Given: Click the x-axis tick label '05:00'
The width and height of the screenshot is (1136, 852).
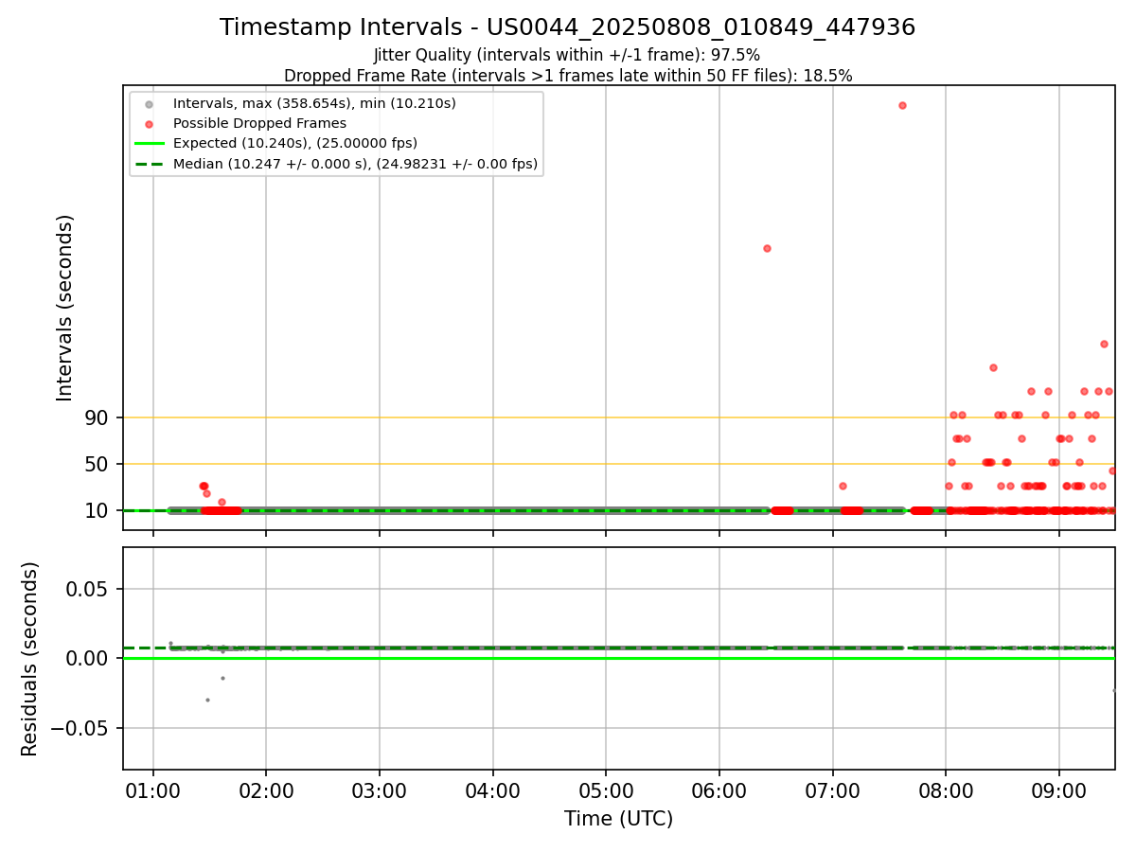Looking at the screenshot, I should coord(606,790).
